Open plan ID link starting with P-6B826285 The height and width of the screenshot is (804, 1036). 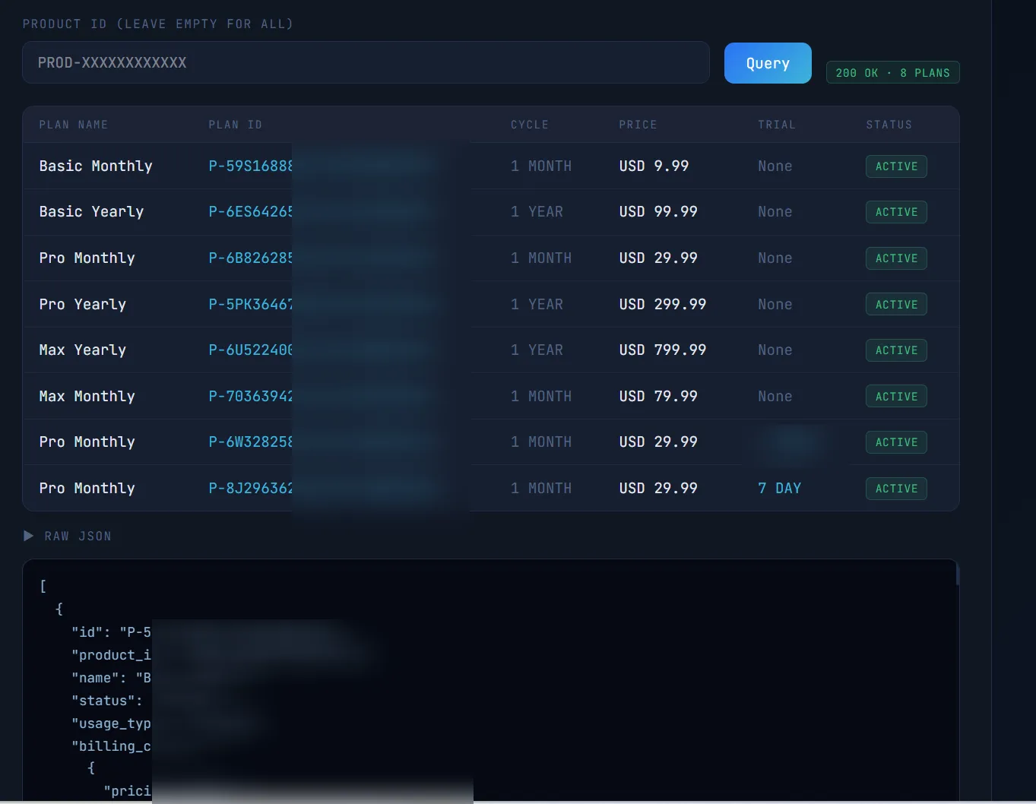point(251,258)
